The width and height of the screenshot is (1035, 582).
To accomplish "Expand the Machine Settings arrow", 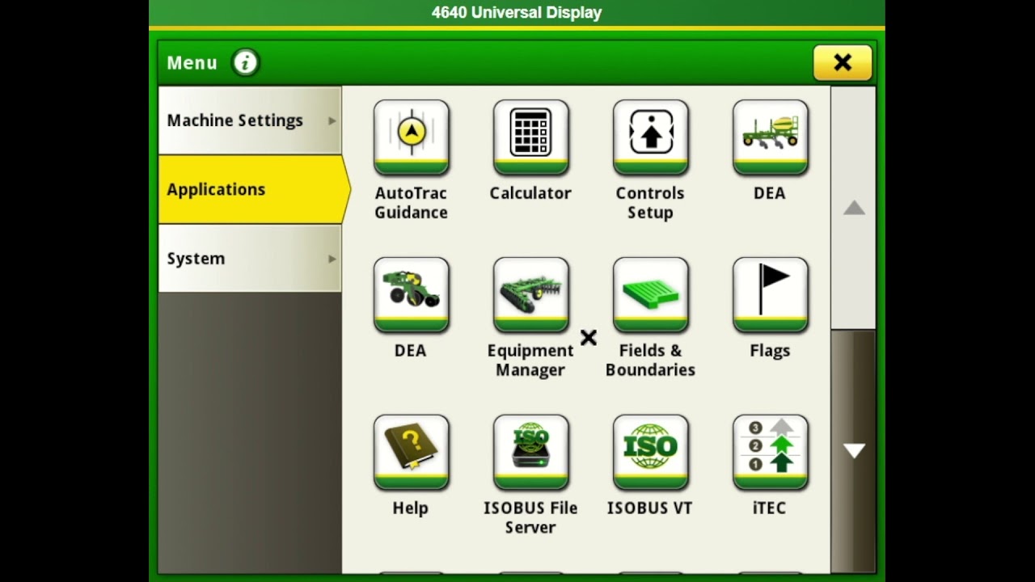I will coord(332,120).
